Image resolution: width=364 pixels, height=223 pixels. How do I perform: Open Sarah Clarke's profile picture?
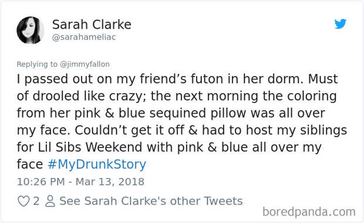tap(31, 30)
